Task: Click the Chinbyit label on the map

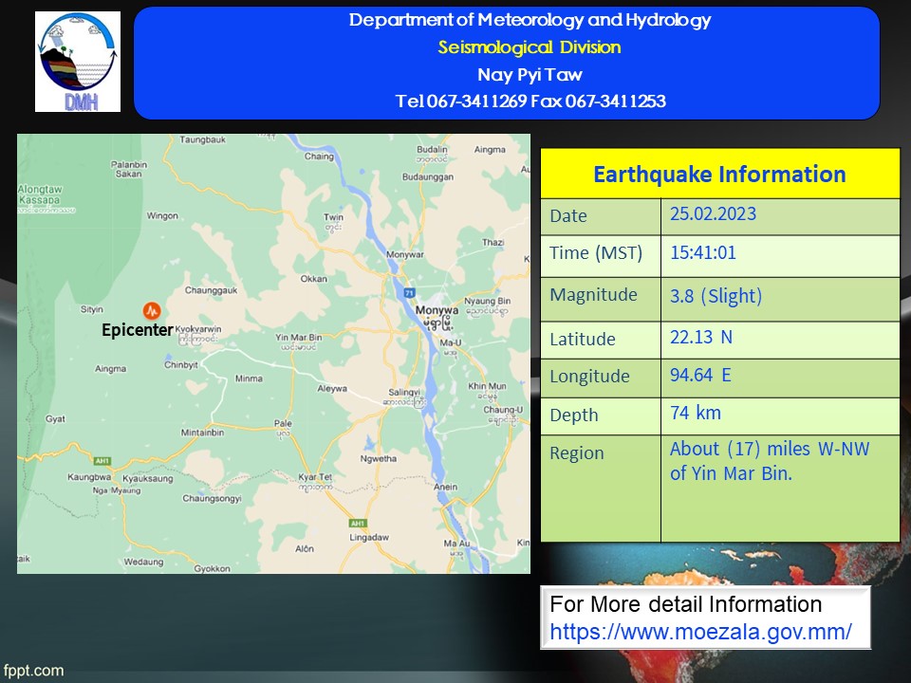Action: click(180, 364)
